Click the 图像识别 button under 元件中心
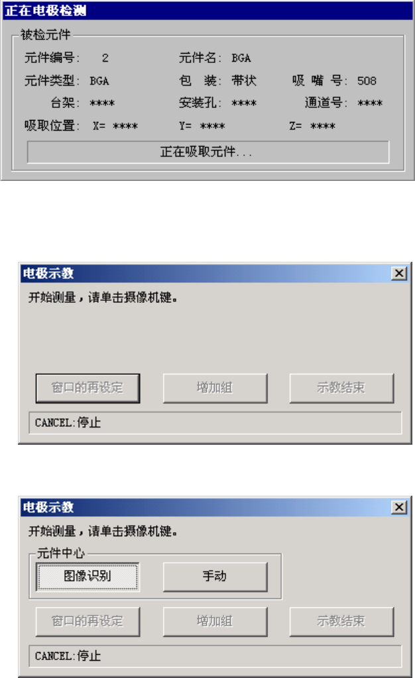The image size is (415, 678). tap(88, 577)
